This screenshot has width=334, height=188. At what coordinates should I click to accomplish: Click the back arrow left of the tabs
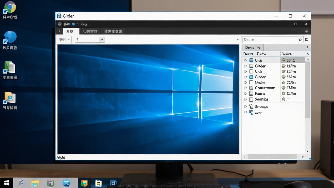(x=60, y=31)
